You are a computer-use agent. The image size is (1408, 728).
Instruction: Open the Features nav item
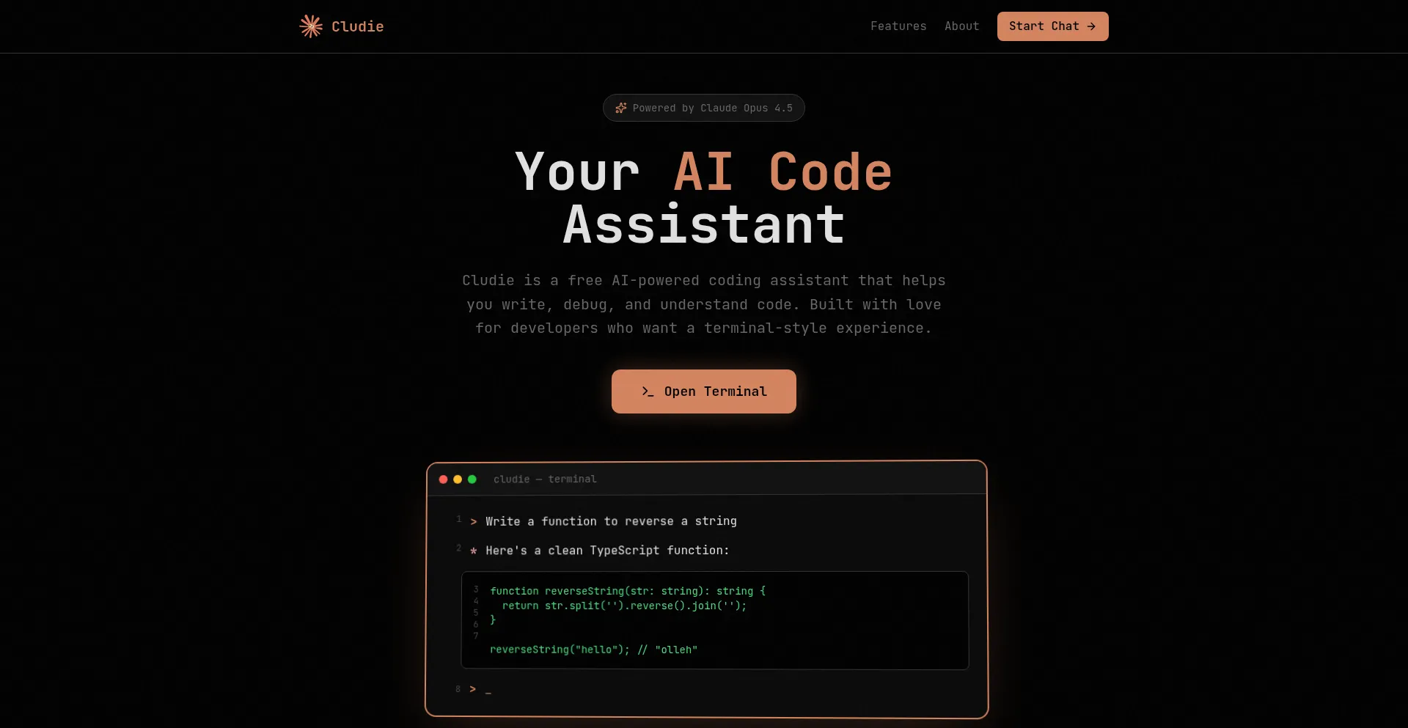tap(898, 26)
